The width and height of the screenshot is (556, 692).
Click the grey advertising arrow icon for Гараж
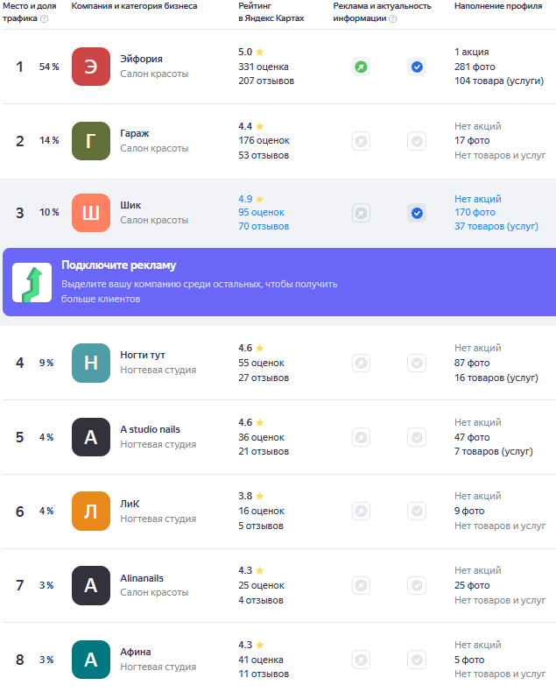[361, 141]
